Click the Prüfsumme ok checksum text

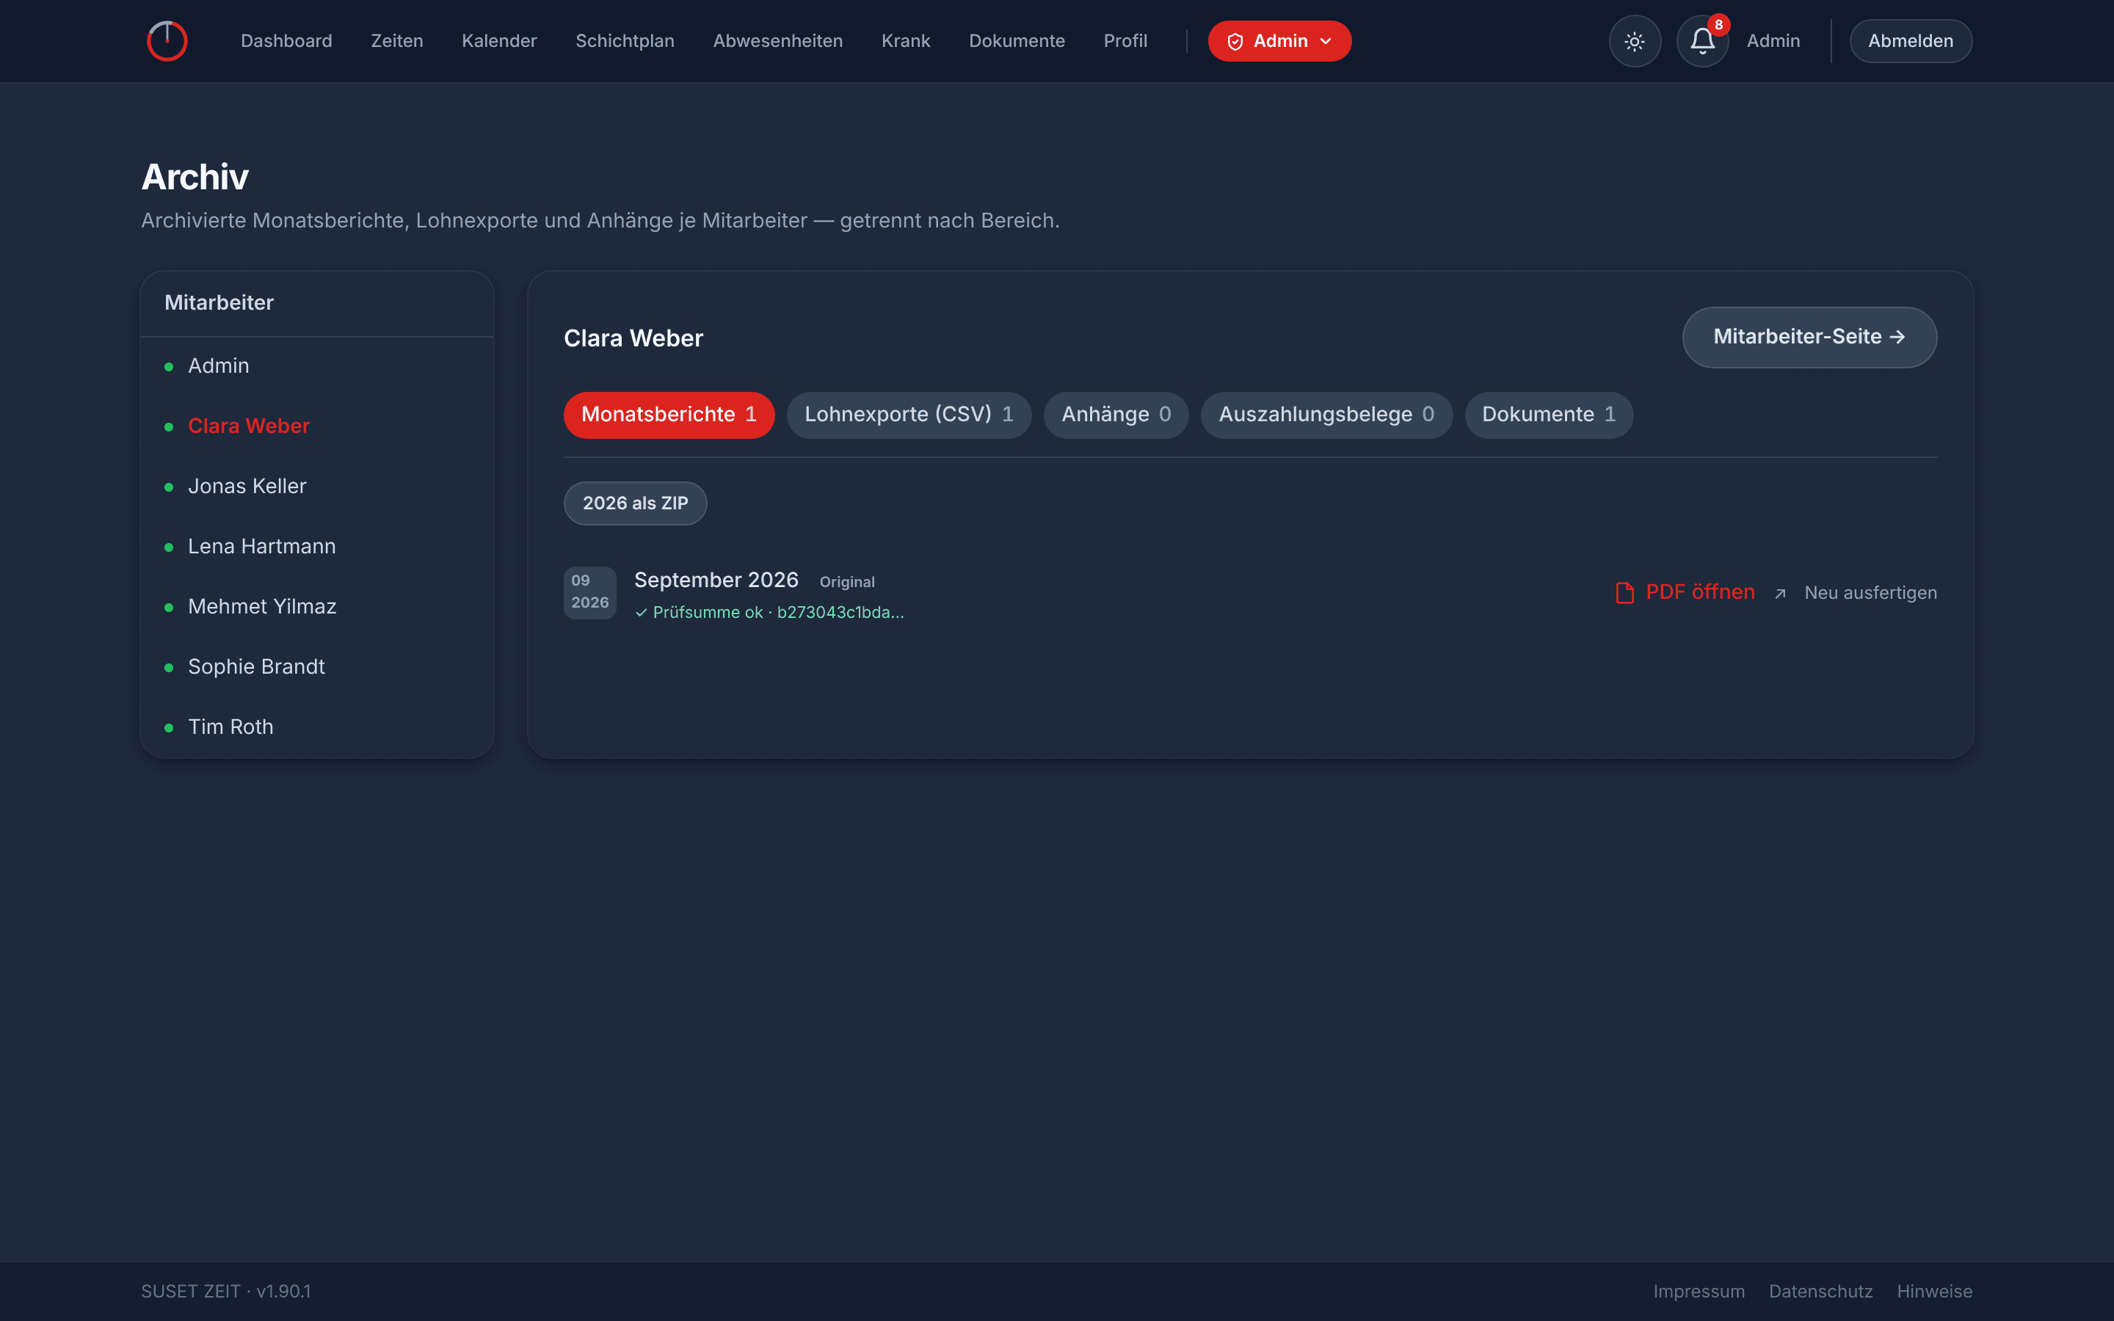769,613
